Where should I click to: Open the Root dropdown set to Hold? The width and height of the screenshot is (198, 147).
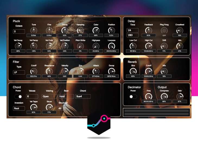click(x=66, y=96)
